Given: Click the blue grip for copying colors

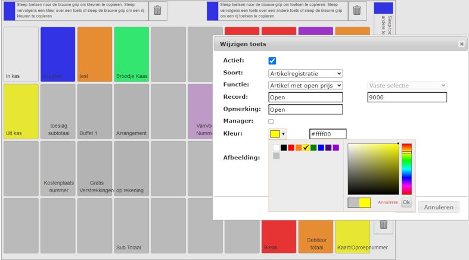Looking at the screenshot, I should pyautogui.click(x=10, y=11).
